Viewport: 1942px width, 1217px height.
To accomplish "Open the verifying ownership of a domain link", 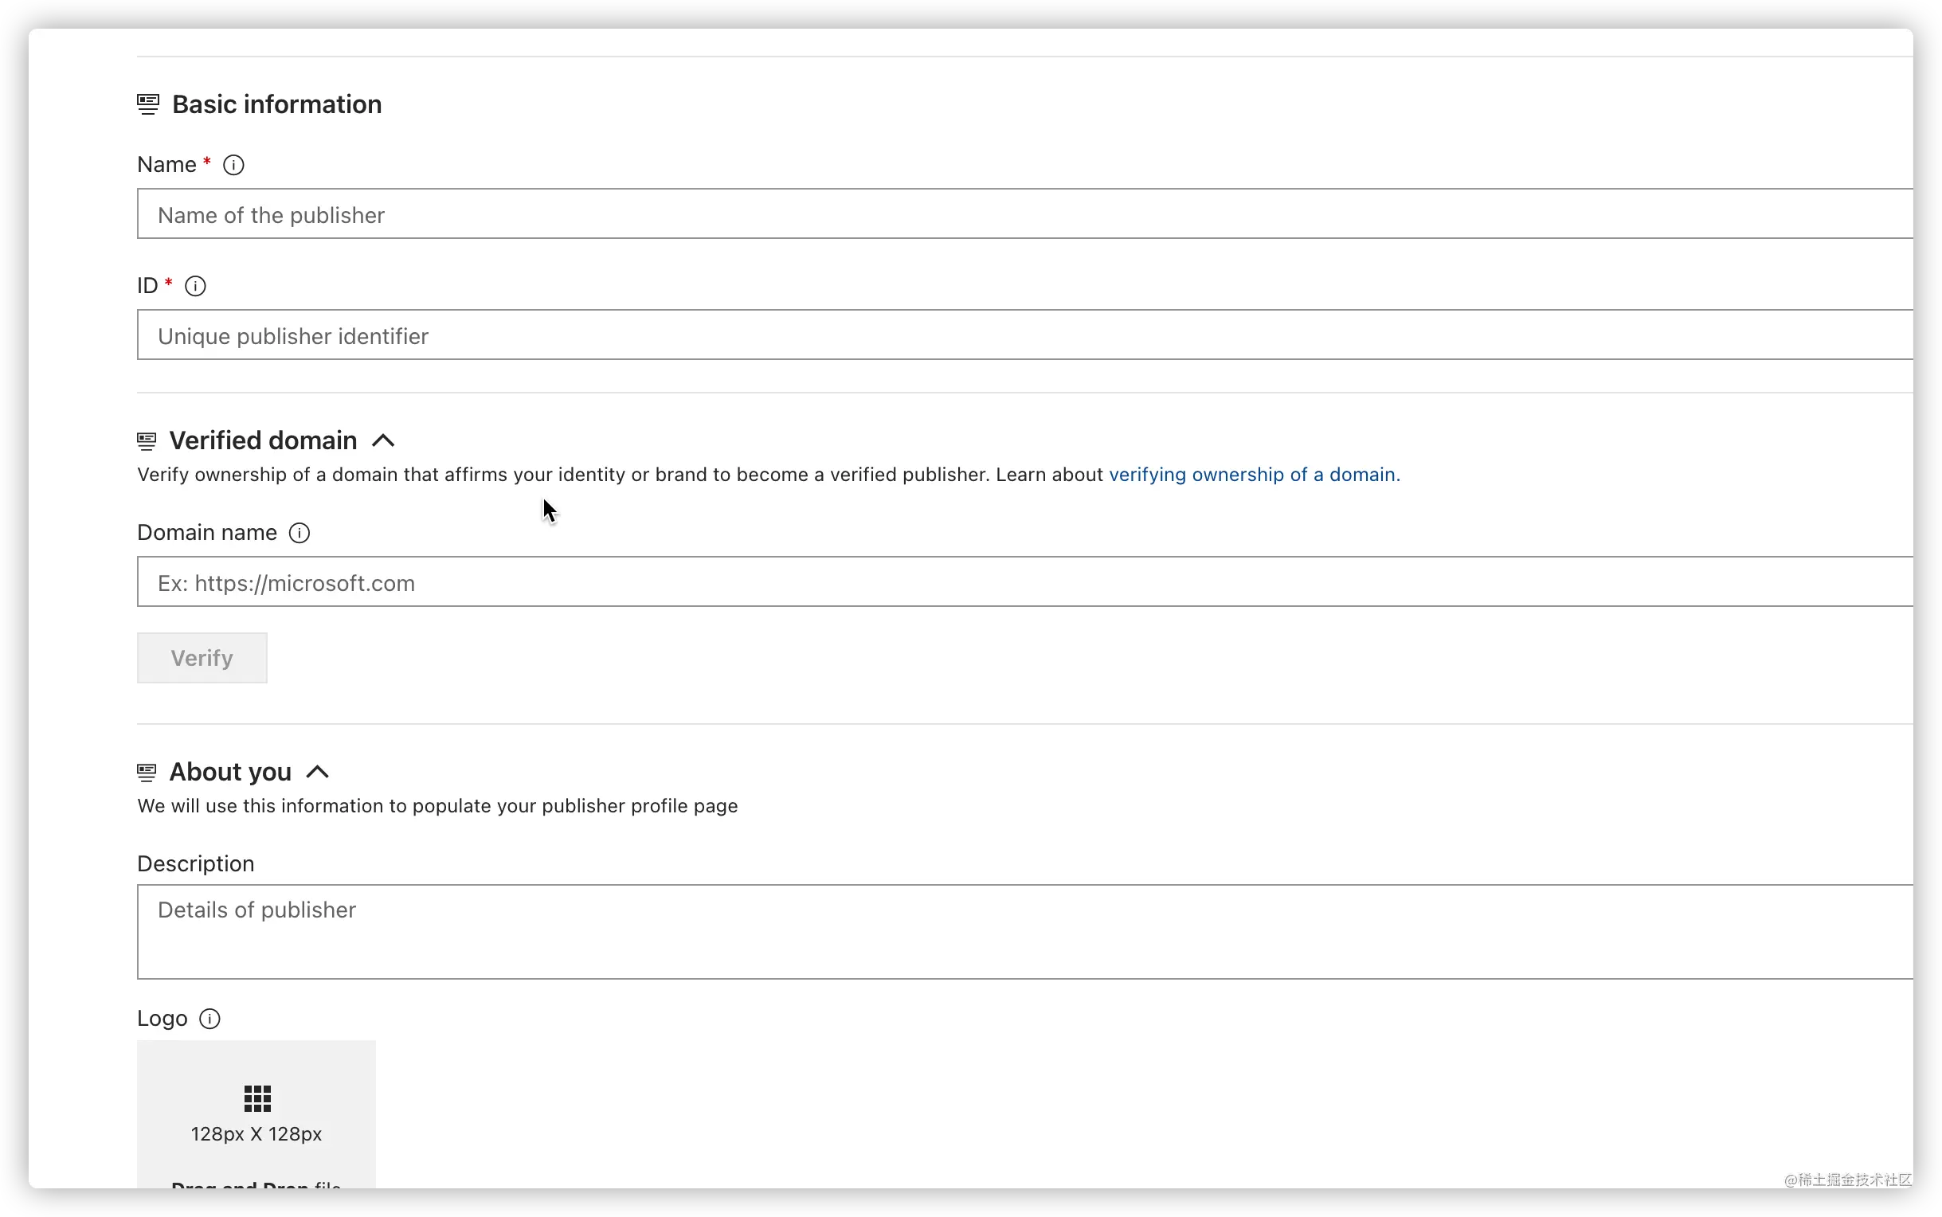I will [1253, 475].
